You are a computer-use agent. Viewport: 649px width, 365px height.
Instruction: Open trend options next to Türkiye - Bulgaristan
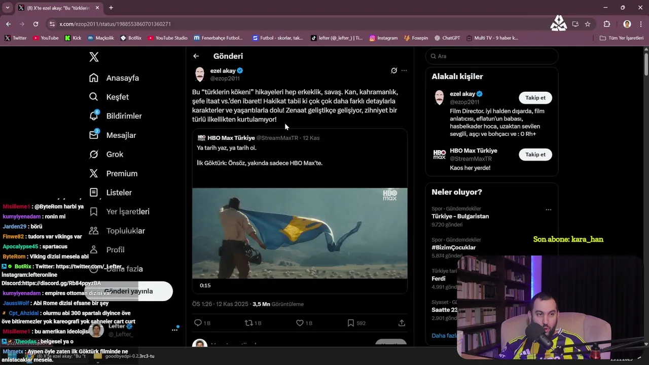548,209
